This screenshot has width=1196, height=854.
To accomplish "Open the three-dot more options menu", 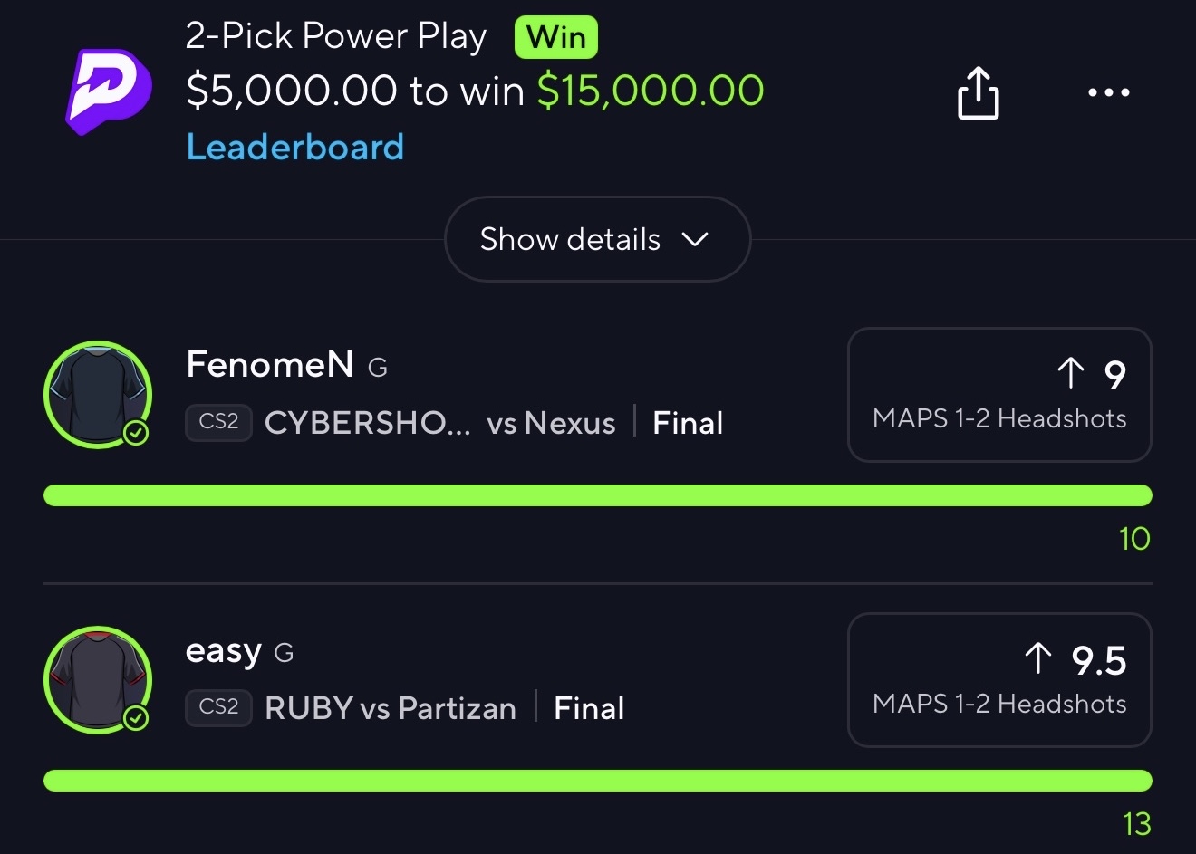I will pos(1109,92).
